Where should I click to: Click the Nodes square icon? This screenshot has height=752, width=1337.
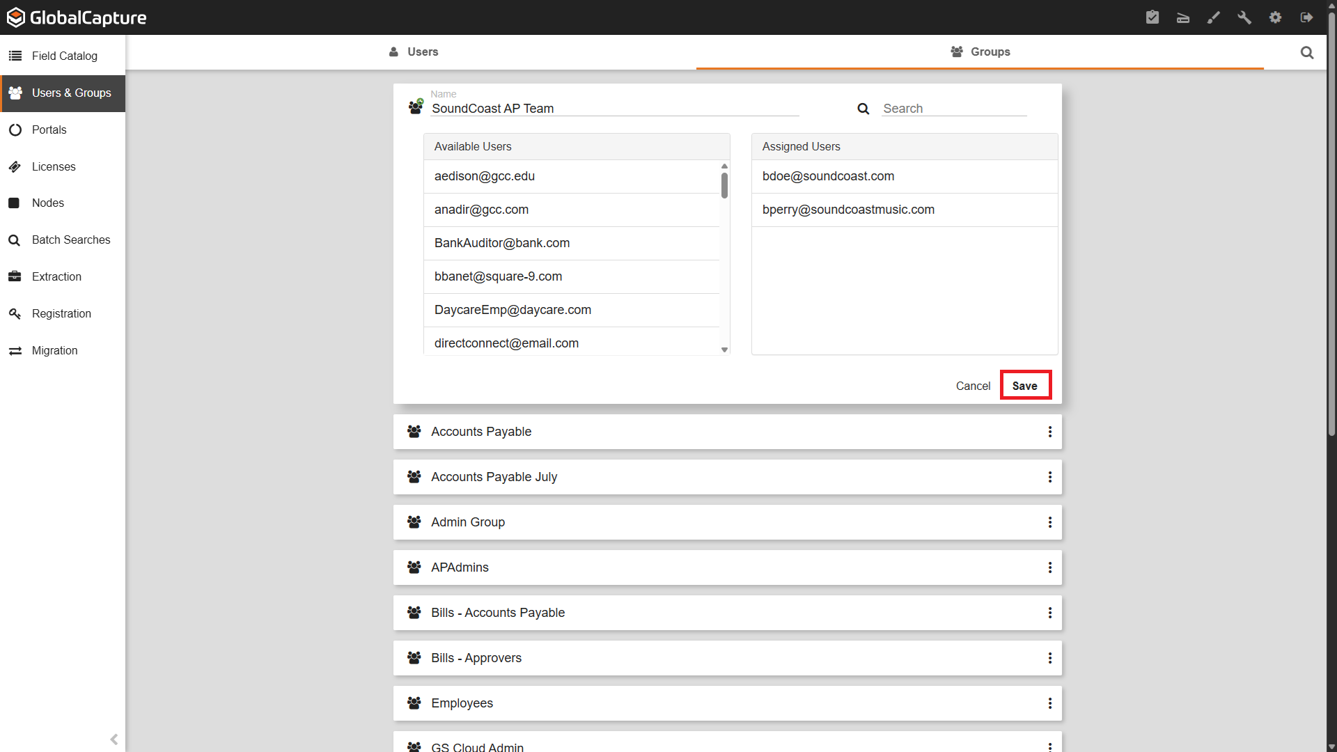click(x=14, y=203)
